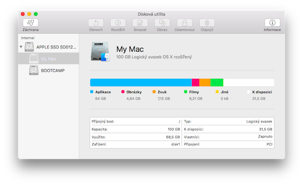Click the 31,5 GB legend value
Image resolution: width=303 pixels, height=185 pixels.
259,98
